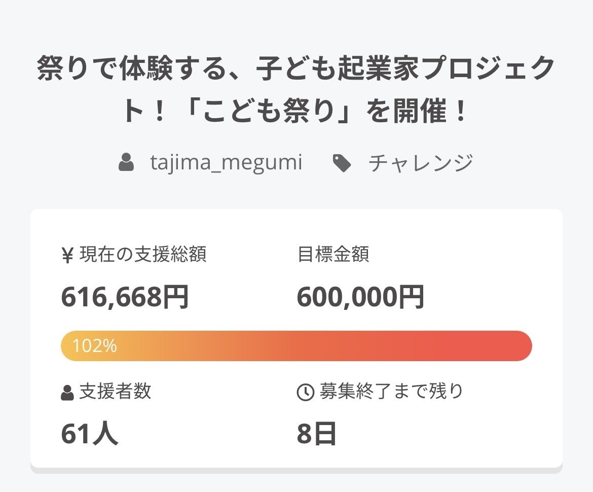
Task: Select the 現在の支援総額 label
Action: pos(143,254)
